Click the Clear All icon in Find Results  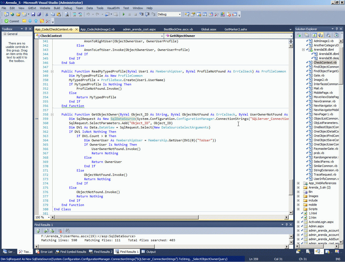tap(60, 231)
